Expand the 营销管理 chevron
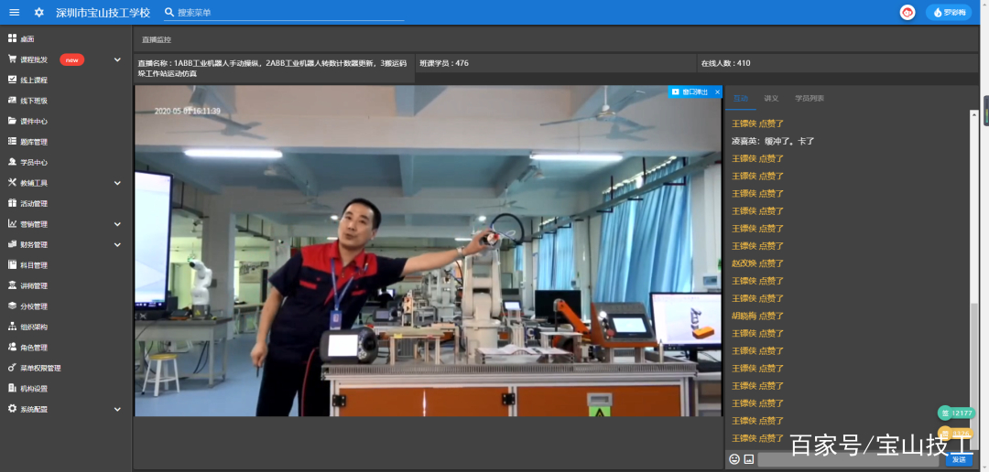This screenshot has width=989, height=472. coord(117,224)
